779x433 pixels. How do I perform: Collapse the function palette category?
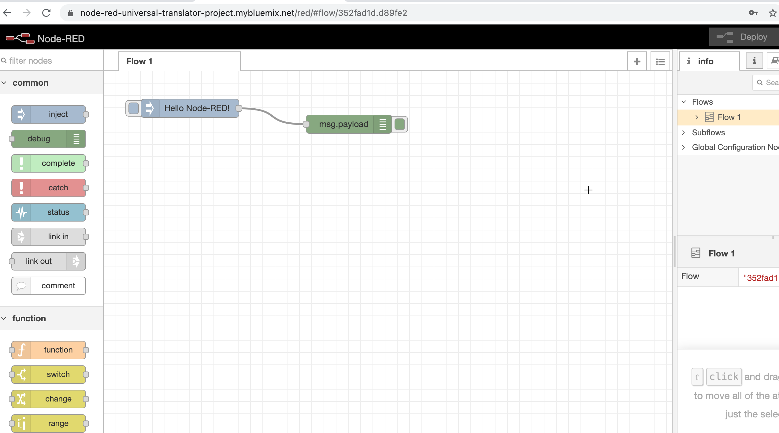(x=4, y=318)
